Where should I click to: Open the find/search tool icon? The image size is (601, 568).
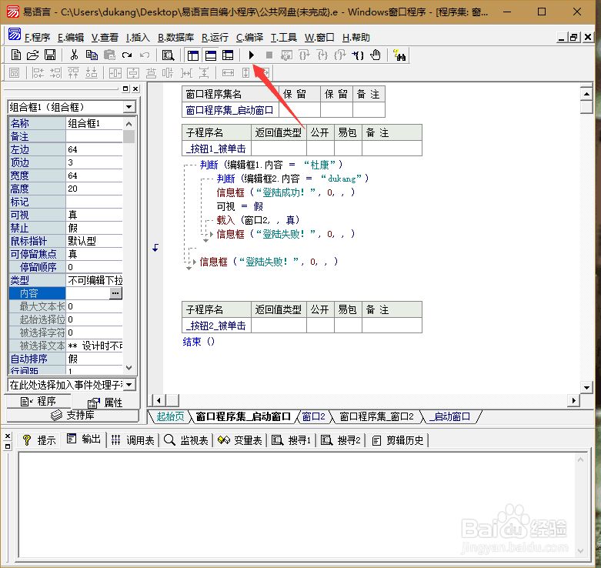[x=168, y=55]
